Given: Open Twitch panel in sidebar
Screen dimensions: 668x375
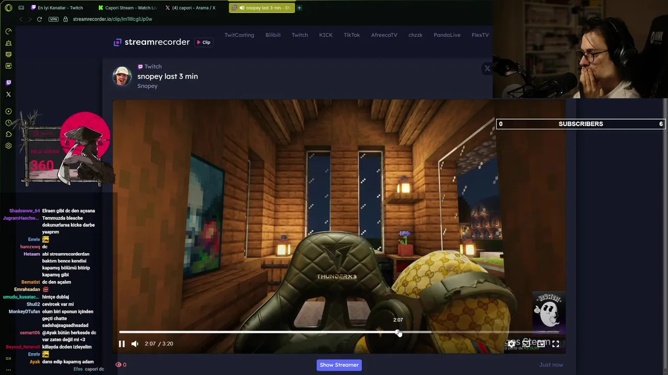Looking at the screenshot, I should pos(8,83).
